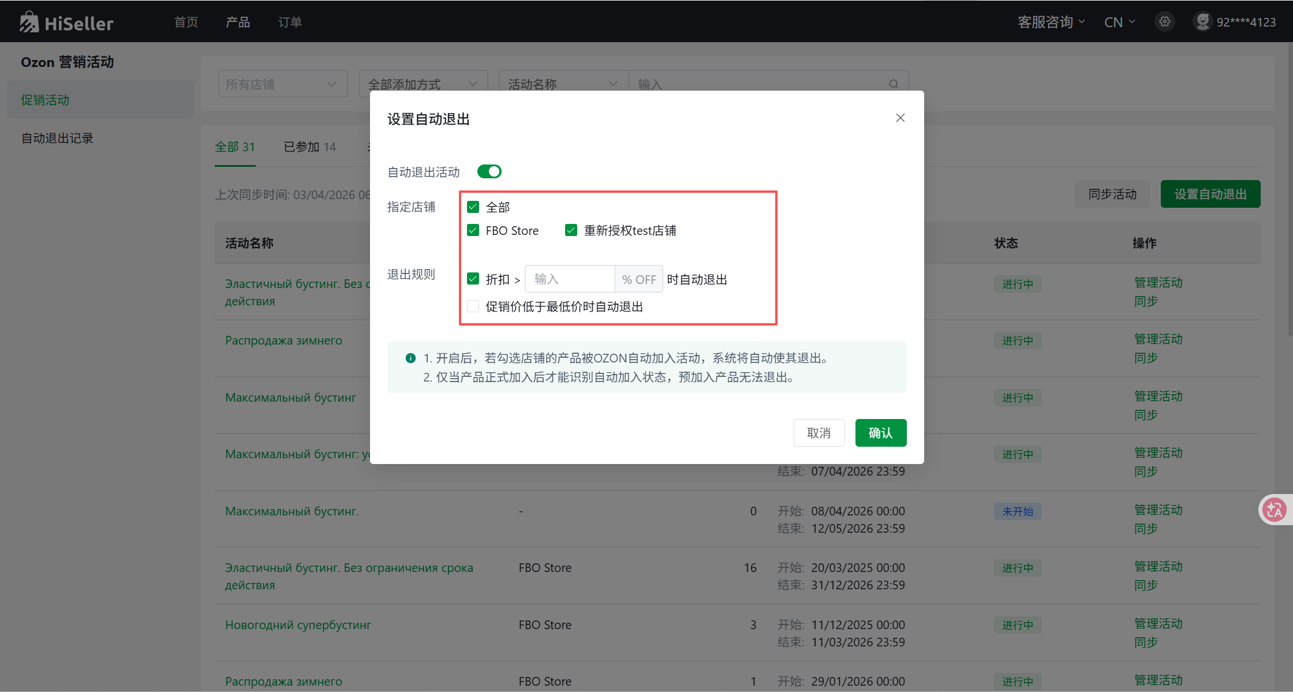Enable 促销价低于最低价时自动退出 checkbox
1293x692 pixels.
(473, 306)
